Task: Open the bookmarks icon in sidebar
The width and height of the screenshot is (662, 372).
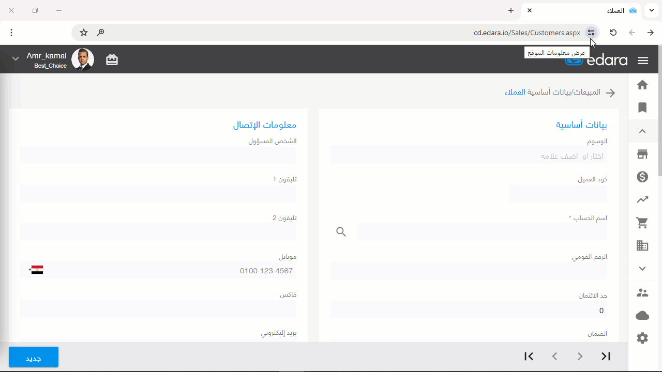Action: point(642,107)
